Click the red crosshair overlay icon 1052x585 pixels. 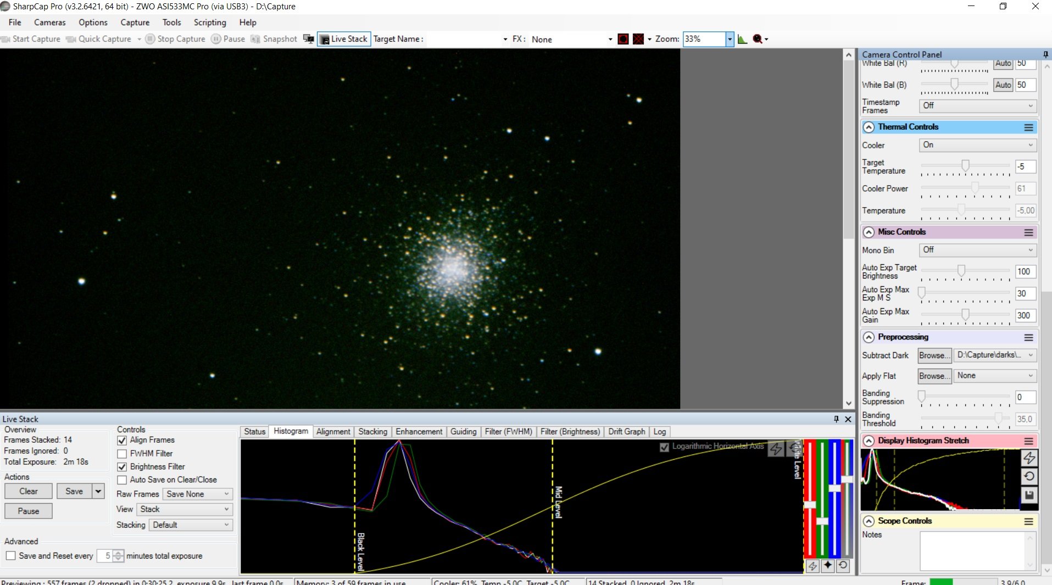click(x=638, y=39)
